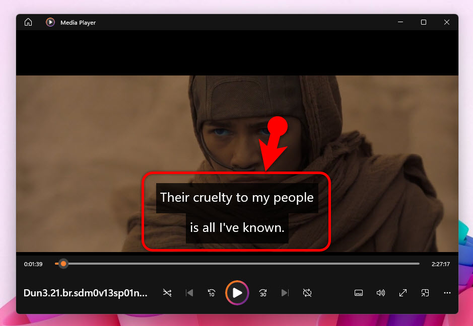Go to Media Player home
The width and height of the screenshot is (473, 326).
tap(28, 22)
